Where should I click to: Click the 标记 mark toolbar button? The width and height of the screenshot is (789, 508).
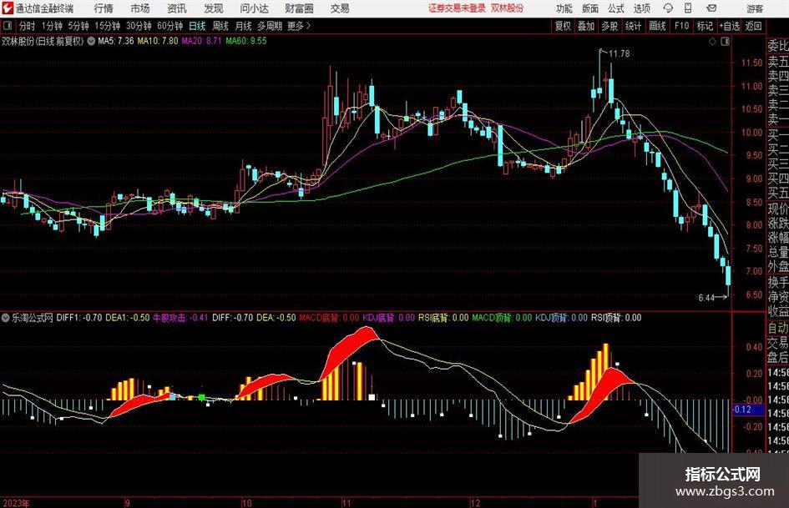click(x=705, y=26)
